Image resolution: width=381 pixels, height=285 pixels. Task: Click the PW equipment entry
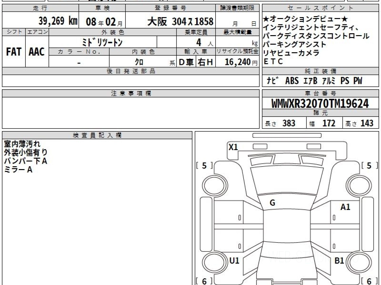(x=358, y=81)
